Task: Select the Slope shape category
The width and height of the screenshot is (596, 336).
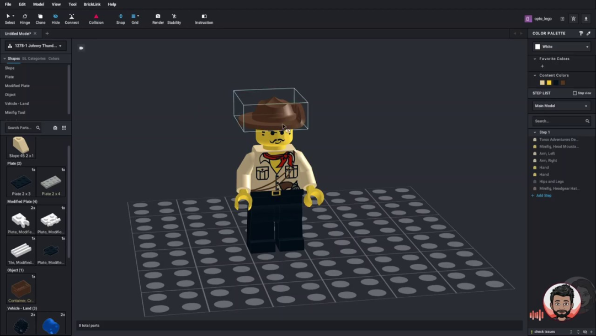Action: pyautogui.click(x=9, y=68)
